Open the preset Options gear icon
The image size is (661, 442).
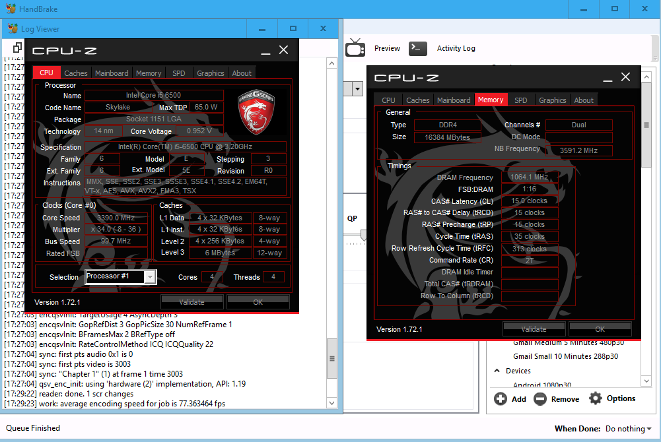596,398
